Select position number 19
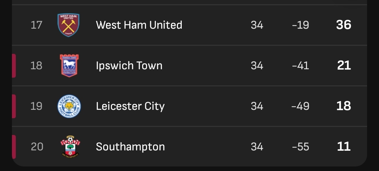Image resolution: width=379 pixels, height=171 pixels. point(36,106)
